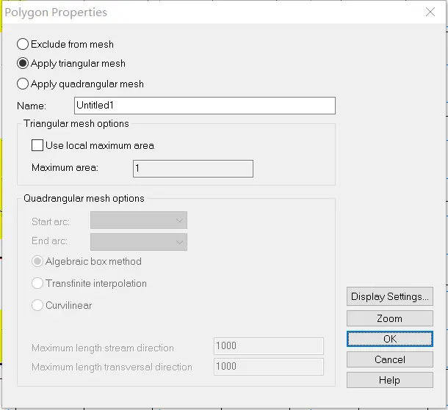The width and height of the screenshot is (448, 410).
Task: Confirm with the OK button
Action: 389,339
